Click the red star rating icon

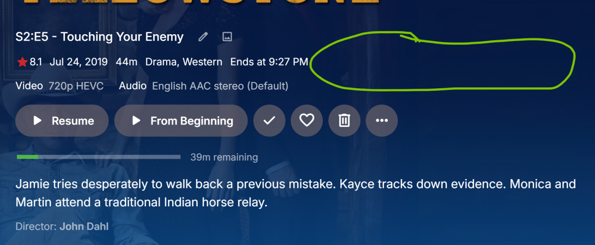tap(22, 62)
